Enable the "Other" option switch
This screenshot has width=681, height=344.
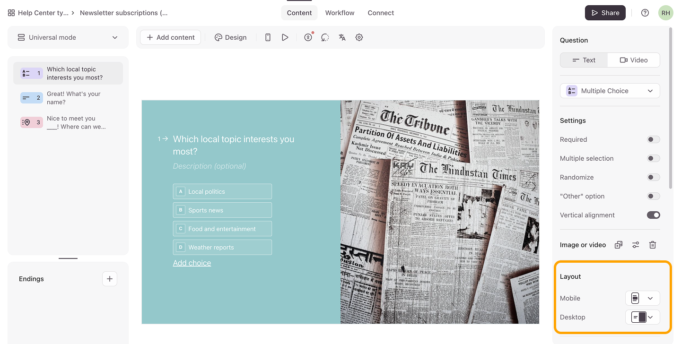654,196
